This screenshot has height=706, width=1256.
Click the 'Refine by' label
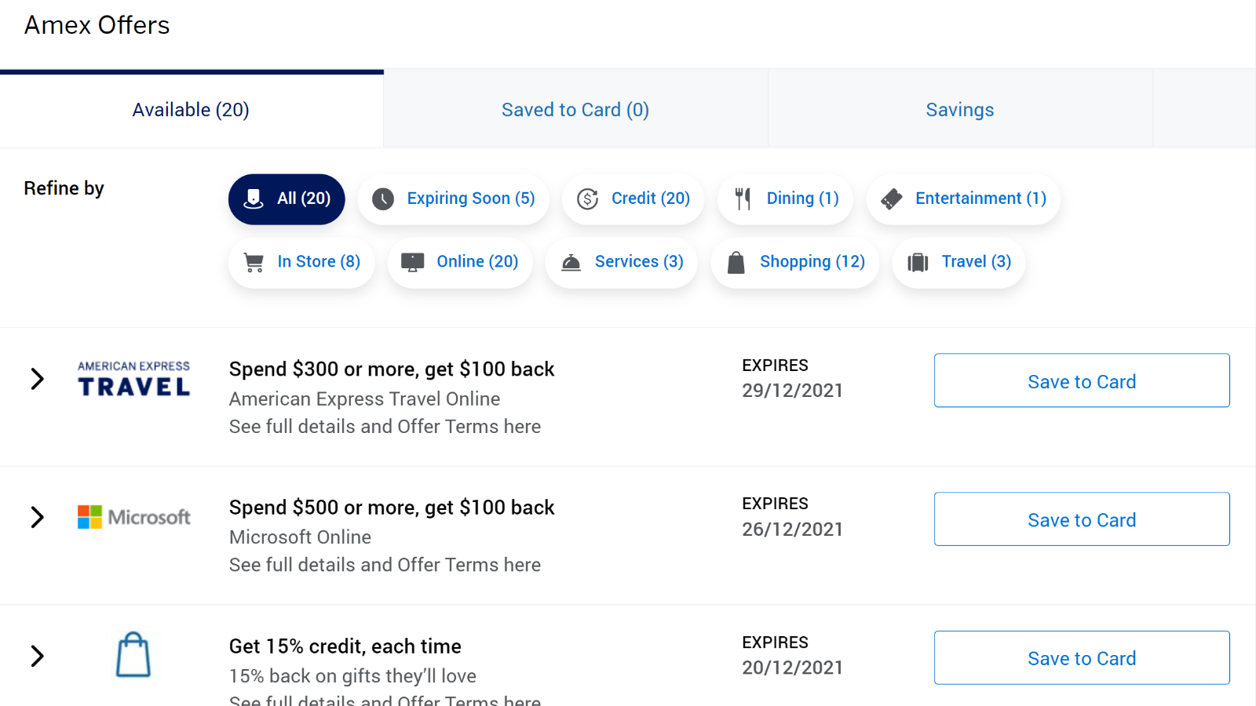(x=64, y=188)
